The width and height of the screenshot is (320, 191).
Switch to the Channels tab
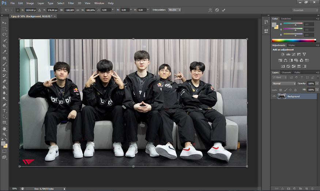(286, 73)
